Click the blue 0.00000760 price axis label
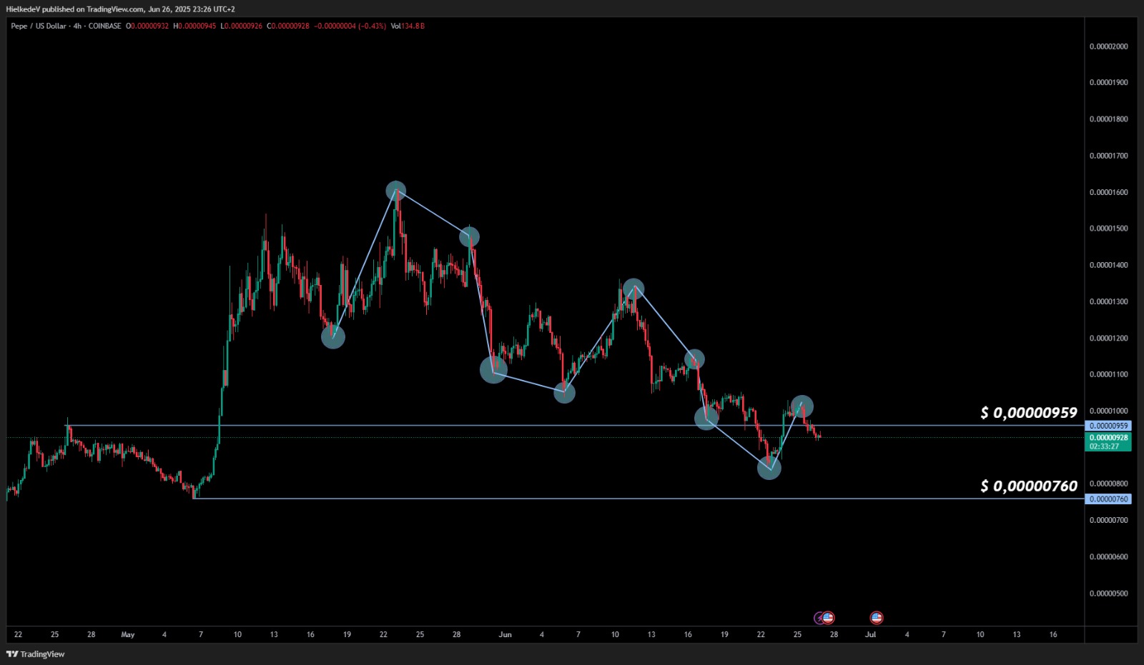The width and height of the screenshot is (1144, 665). click(1108, 499)
